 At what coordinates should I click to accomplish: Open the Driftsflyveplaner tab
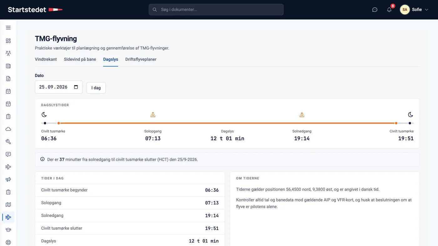click(141, 59)
